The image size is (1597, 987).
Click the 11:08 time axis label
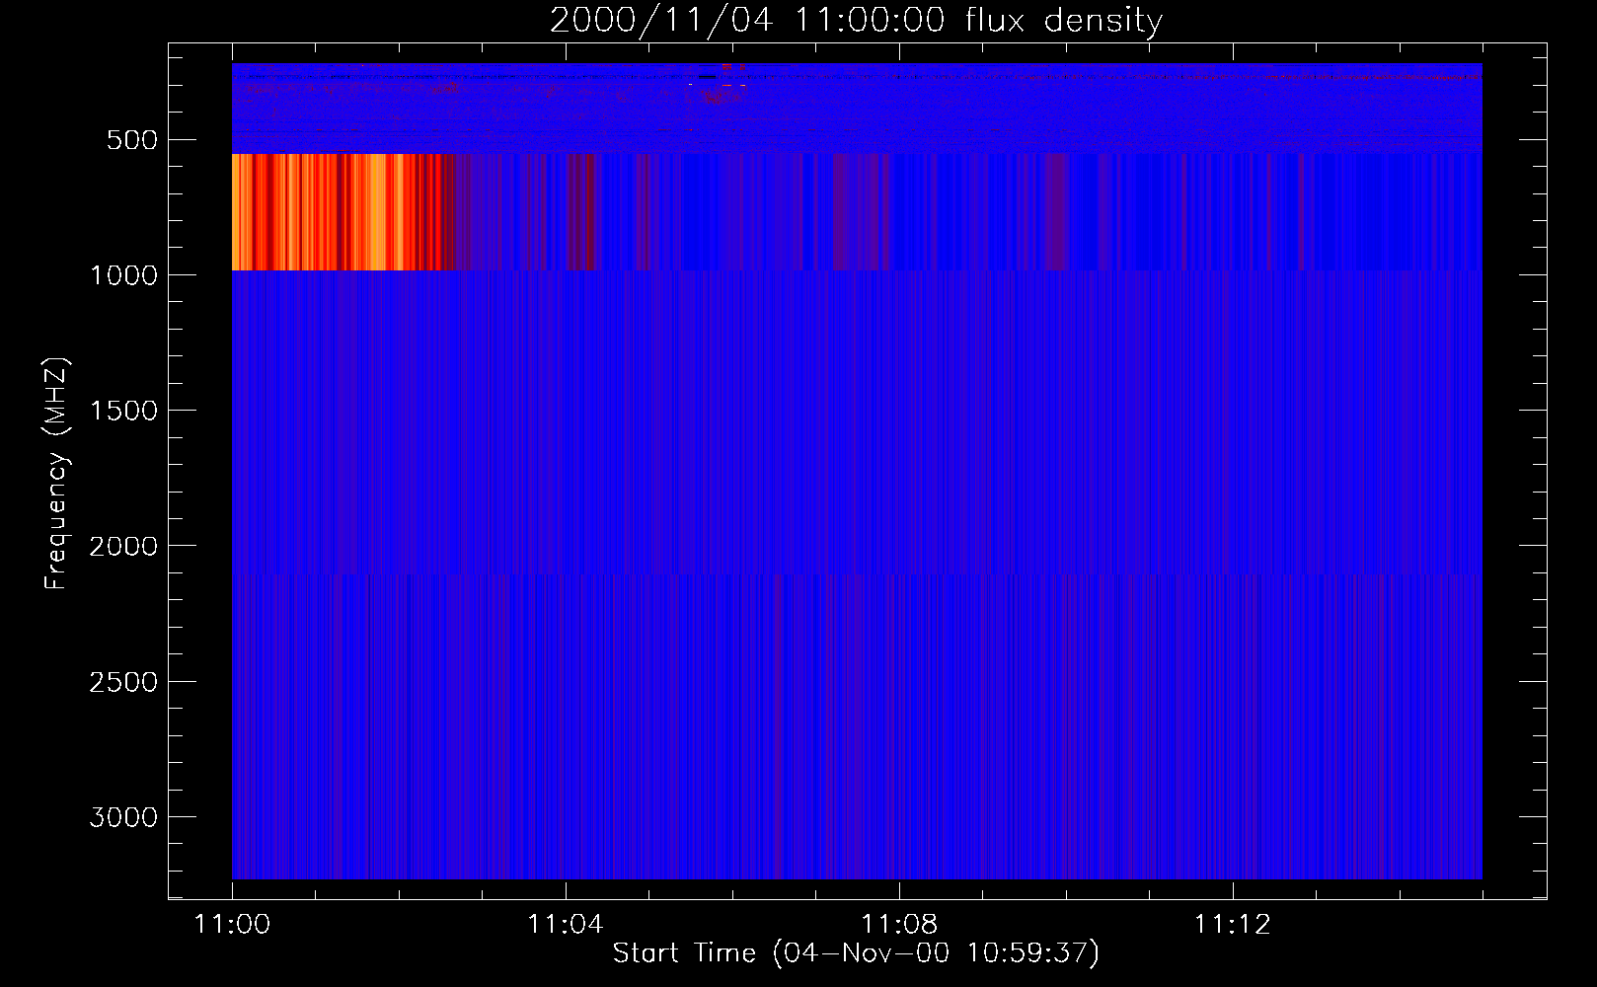click(898, 925)
